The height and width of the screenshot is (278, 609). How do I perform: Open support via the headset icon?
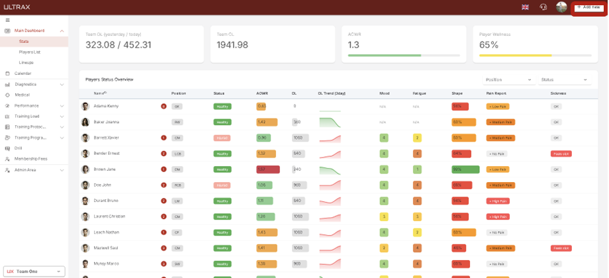543,7
